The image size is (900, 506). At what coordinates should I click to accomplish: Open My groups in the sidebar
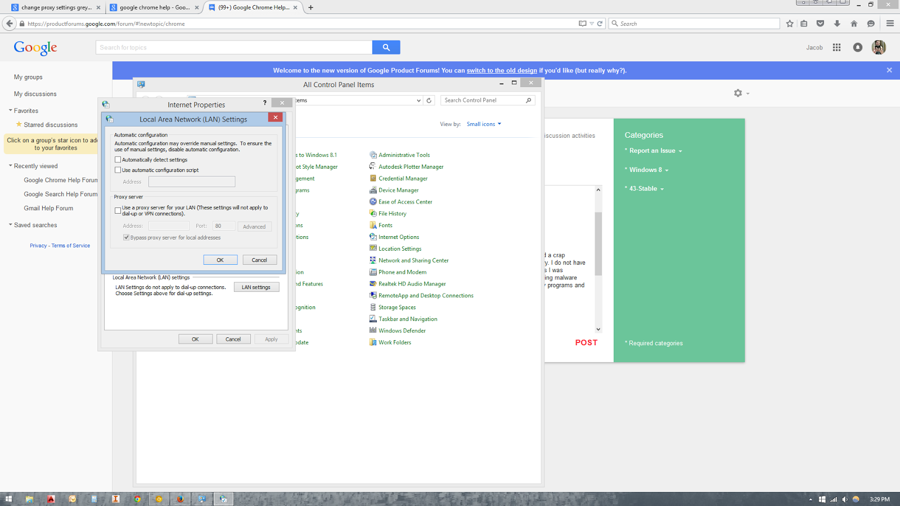pos(28,77)
